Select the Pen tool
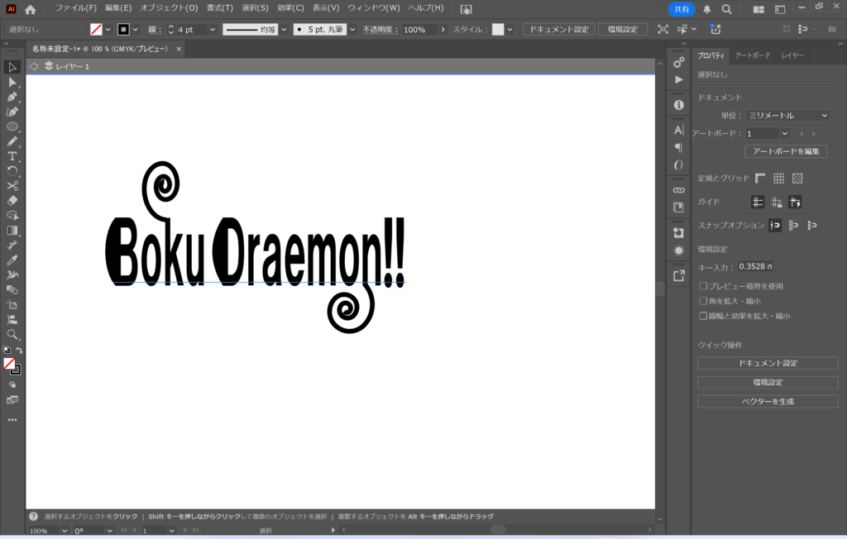The width and height of the screenshot is (847, 539). (x=12, y=97)
